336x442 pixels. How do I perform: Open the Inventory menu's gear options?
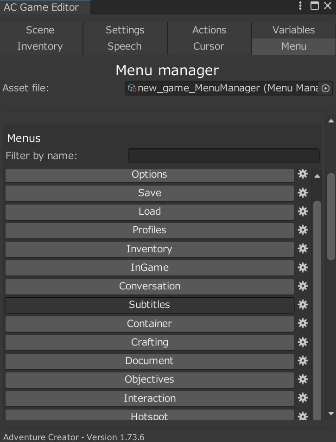coord(303,249)
